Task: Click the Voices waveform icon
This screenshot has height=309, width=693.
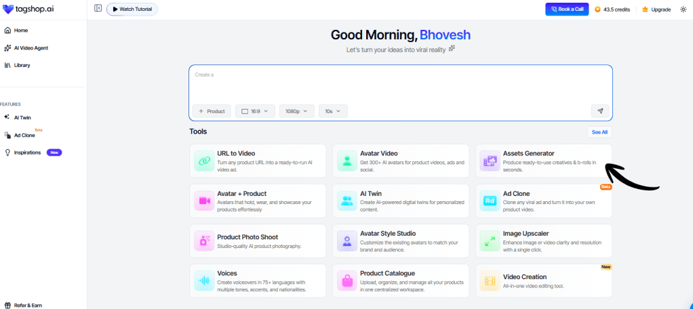Action: [204, 281]
